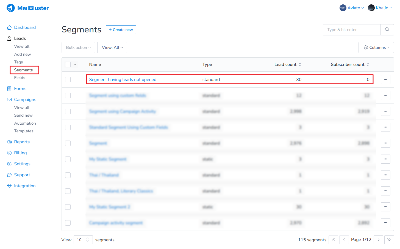The width and height of the screenshot is (400, 249).
Task: Open the View: All filter dropdown
Action: pos(112,47)
